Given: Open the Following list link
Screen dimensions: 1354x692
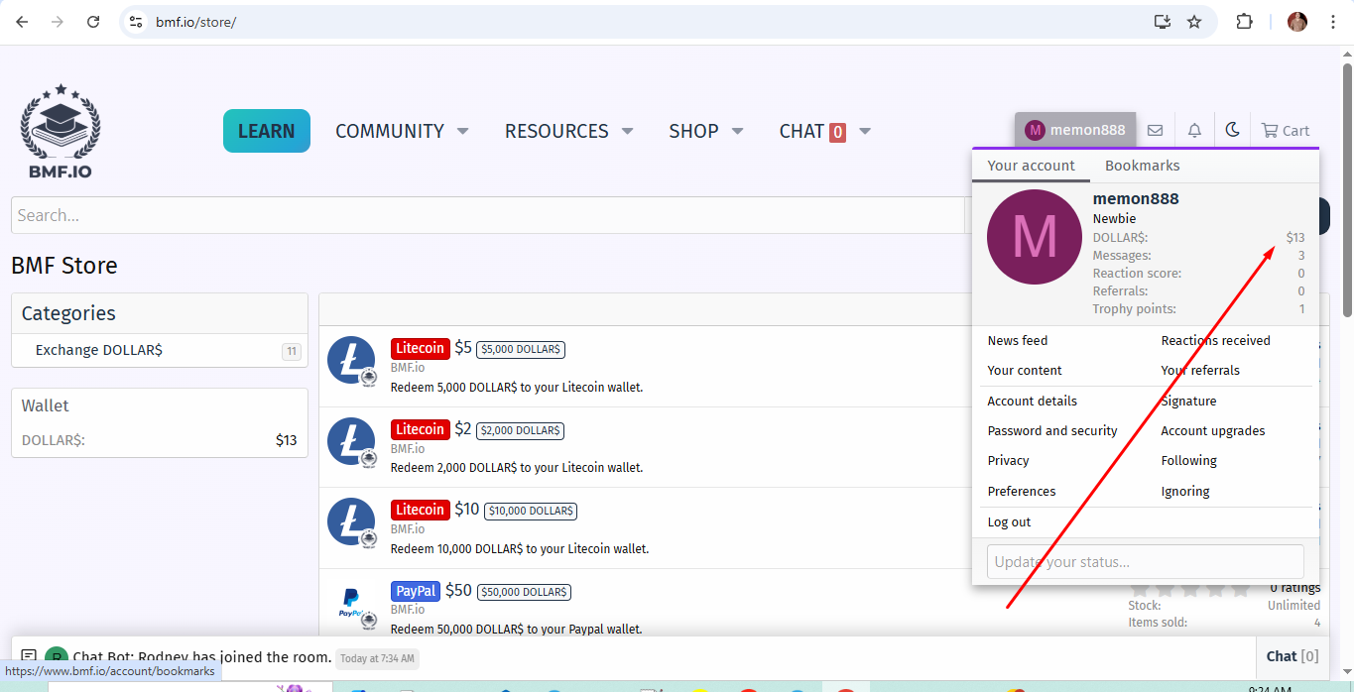Looking at the screenshot, I should pos(1188,460).
